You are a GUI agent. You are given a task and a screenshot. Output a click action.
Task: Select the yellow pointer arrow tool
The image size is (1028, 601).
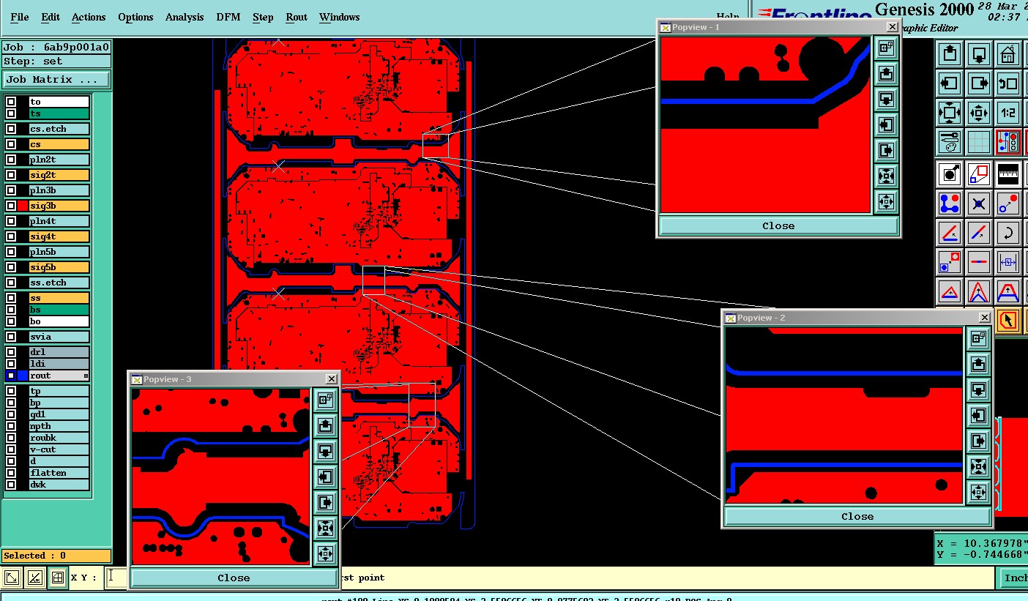1008,320
